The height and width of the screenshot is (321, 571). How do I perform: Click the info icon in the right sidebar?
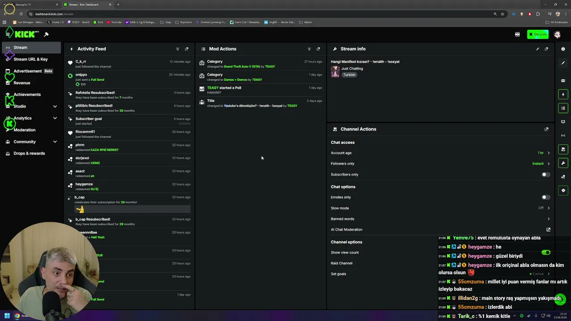(563, 49)
